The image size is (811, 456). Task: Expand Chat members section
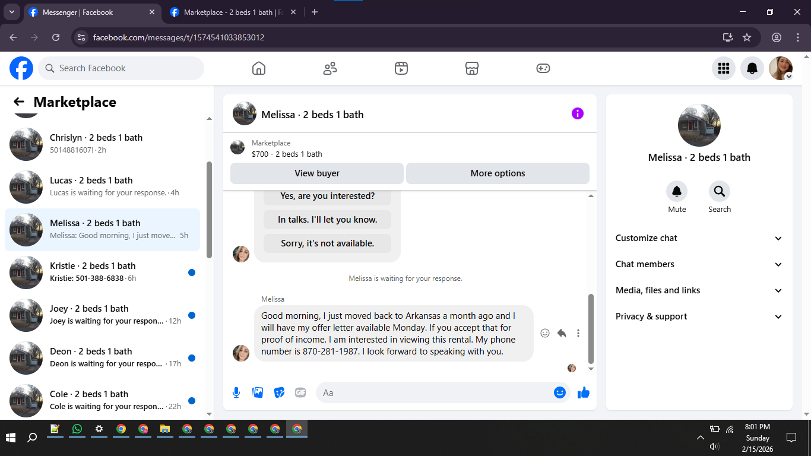[x=699, y=264]
